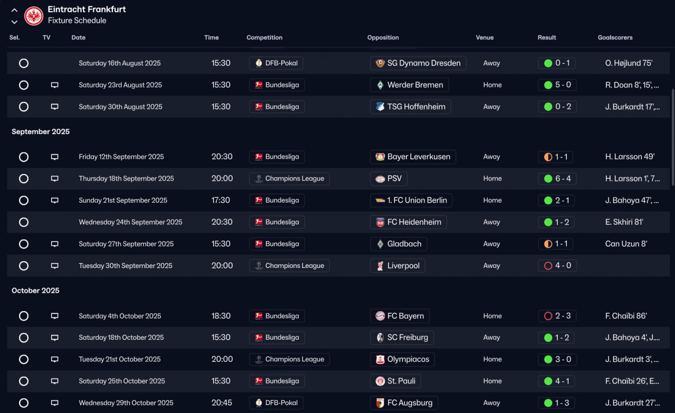Select the radio button for the Dynamo Dresden fixture
The image size is (675, 413).
[x=24, y=63]
